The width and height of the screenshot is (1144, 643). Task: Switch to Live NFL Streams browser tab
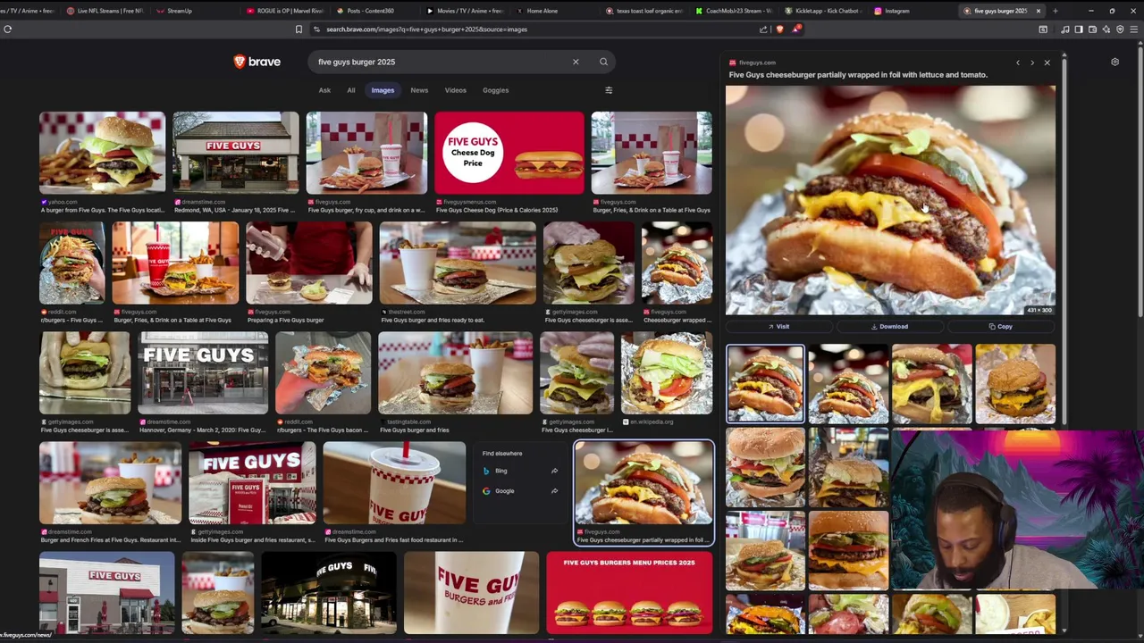(x=105, y=11)
